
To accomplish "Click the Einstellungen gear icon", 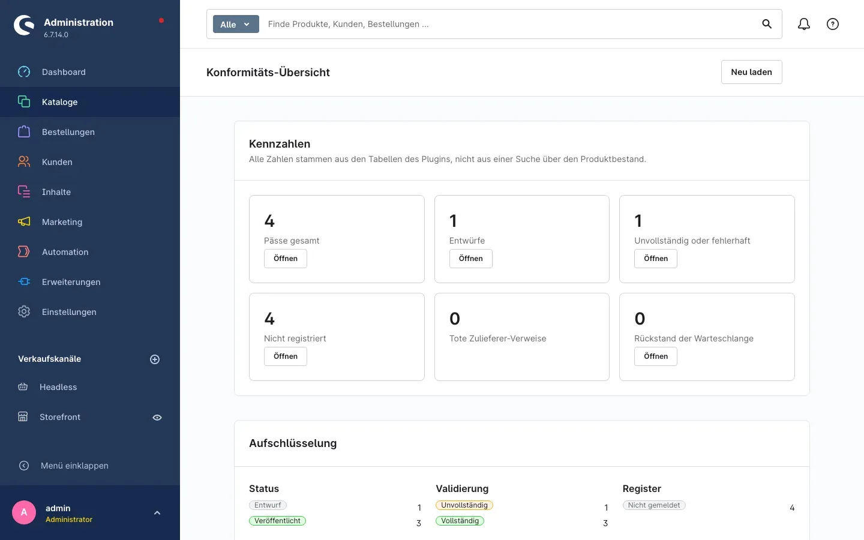I will click(24, 312).
